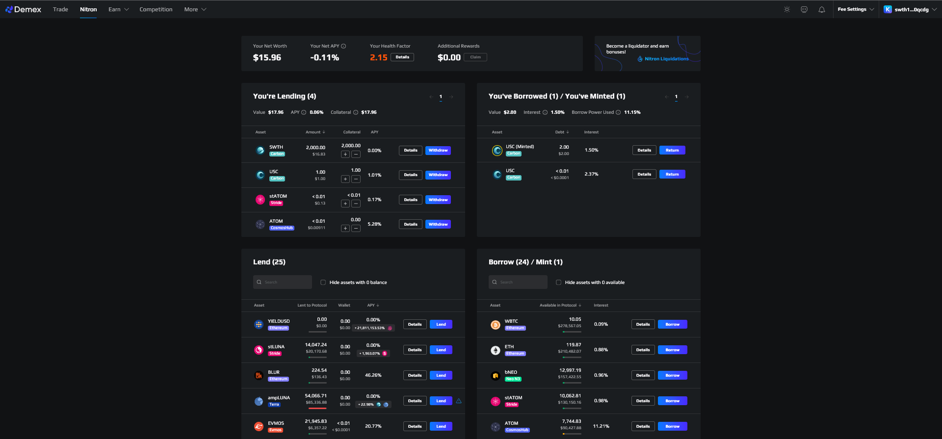Decrease SWTH collateral with minus button
This screenshot has width=942, height=439.
point(356,154)
